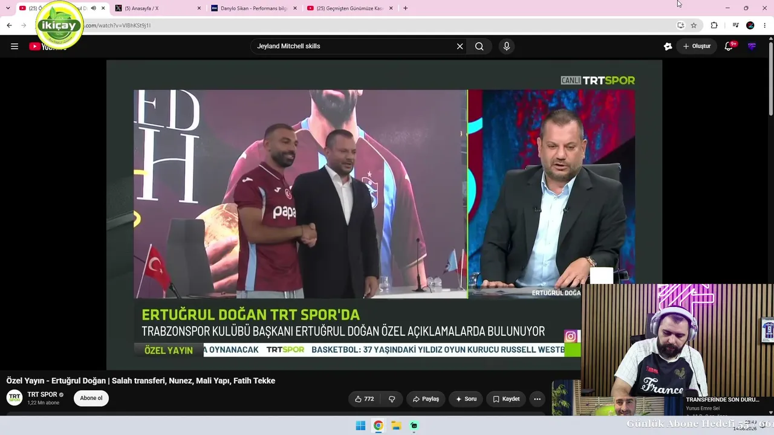Screen dimensions: 774x435
Task: Open File Explorer from the taskbar
Action: point(396,425)
